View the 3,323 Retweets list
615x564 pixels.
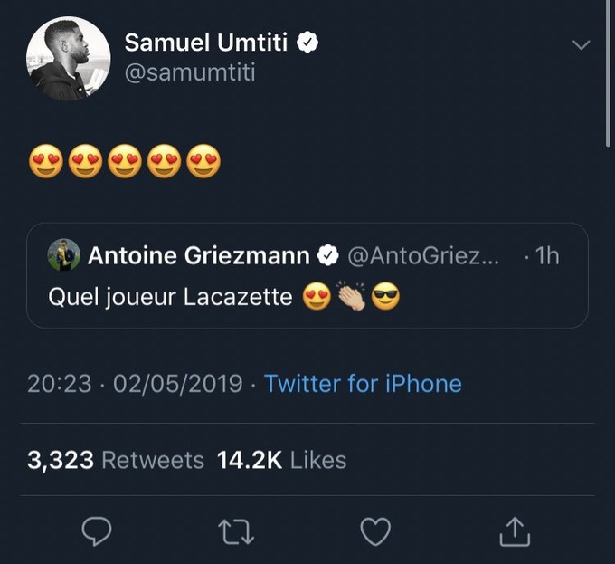(116, 460)
